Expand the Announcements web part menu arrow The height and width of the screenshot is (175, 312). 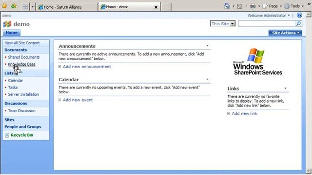(207, 46)
